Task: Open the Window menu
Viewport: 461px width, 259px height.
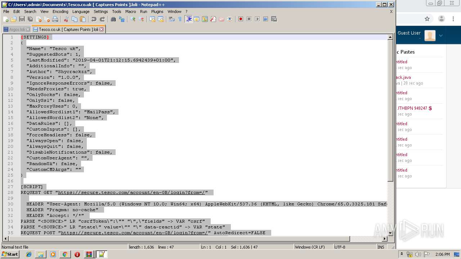Action: point(175,12)
